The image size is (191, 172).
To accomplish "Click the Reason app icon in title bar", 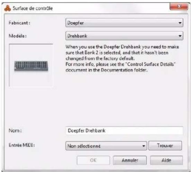I will click(7, 8).
